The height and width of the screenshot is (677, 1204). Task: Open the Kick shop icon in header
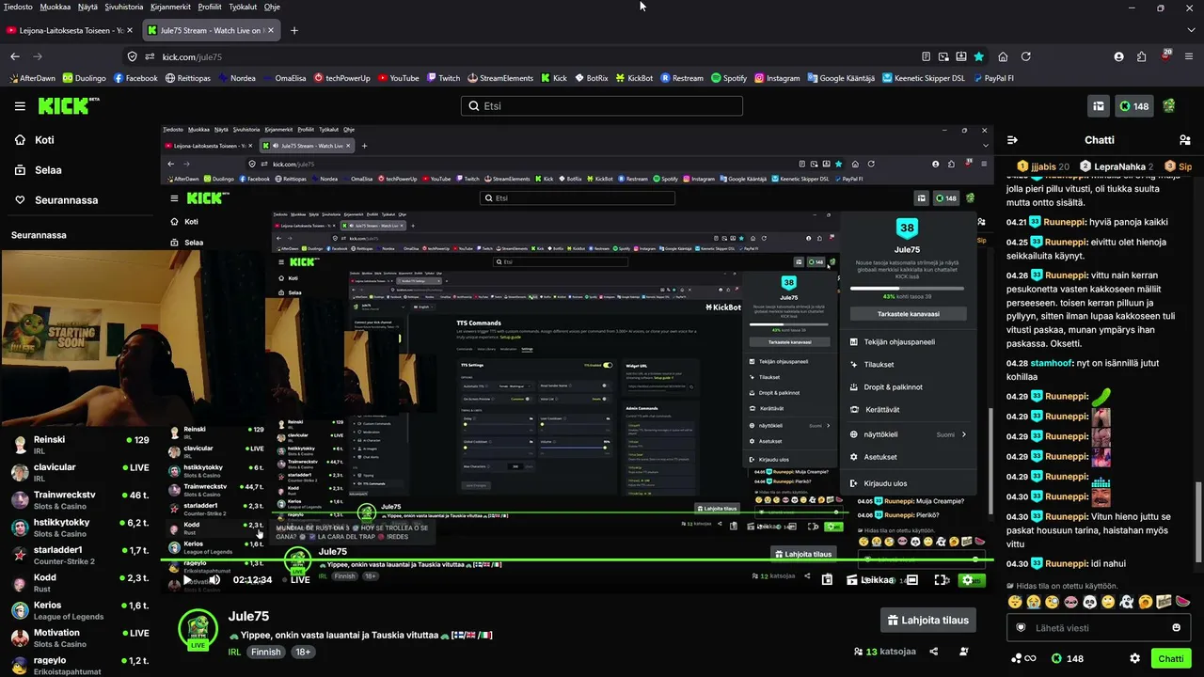coord(1098,106)
